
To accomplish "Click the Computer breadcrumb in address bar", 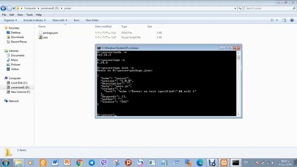I will [x=30, y=8].
